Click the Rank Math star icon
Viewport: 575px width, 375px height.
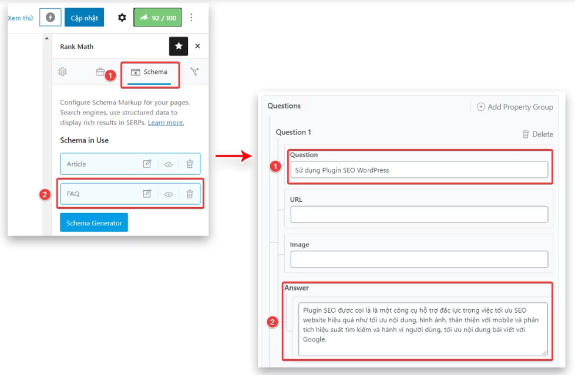(179, 46)
